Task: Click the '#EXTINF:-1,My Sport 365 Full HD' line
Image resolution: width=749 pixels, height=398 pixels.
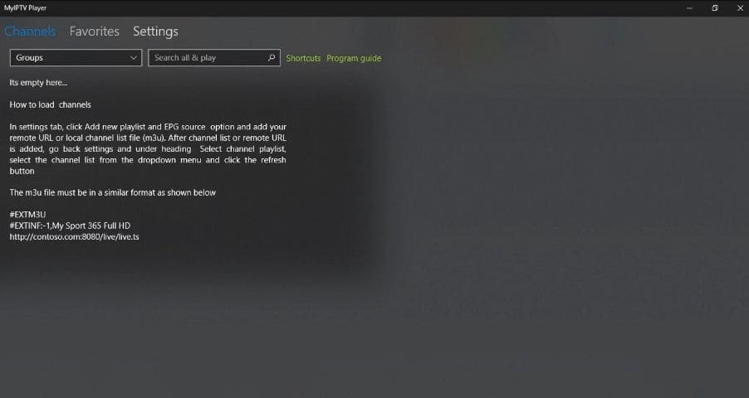Action: (x=70, y=226)
